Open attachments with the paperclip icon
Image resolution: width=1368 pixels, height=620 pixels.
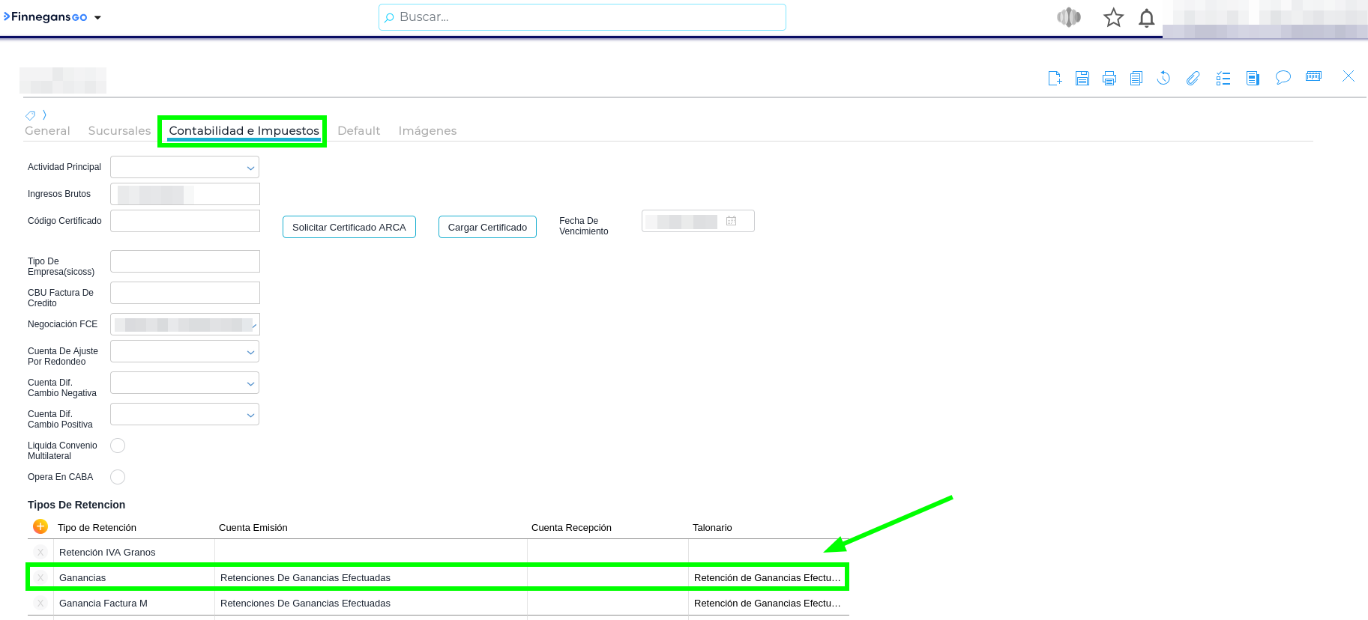point(1193,78)
